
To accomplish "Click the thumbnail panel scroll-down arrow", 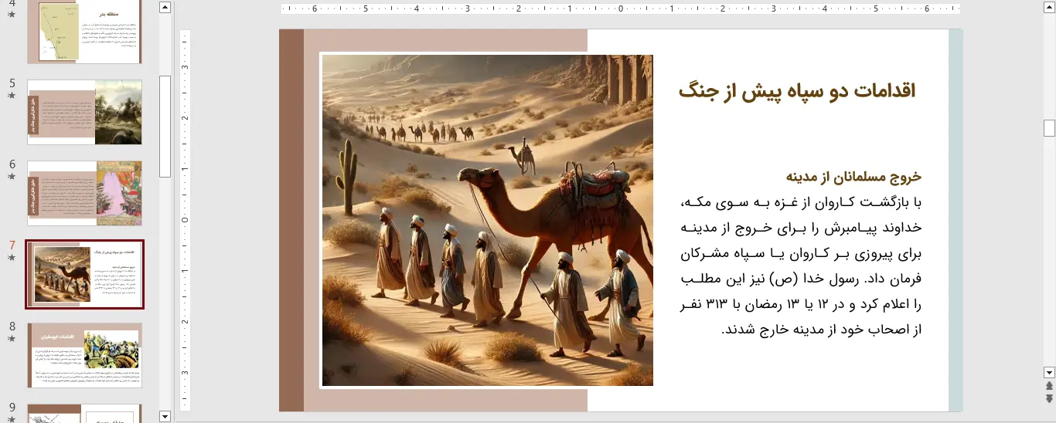I will (x=165, y=416).
